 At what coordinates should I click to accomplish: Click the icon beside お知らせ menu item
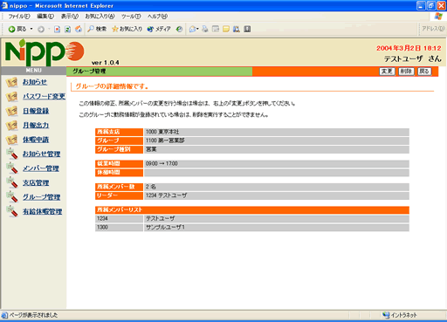click(x=12, y=82)
